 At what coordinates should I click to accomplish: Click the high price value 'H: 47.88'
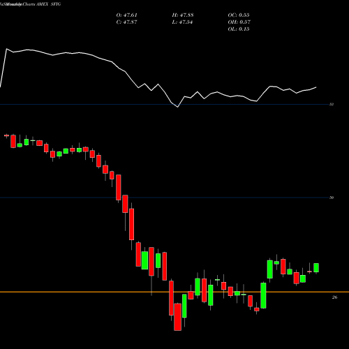pos(183,15)
